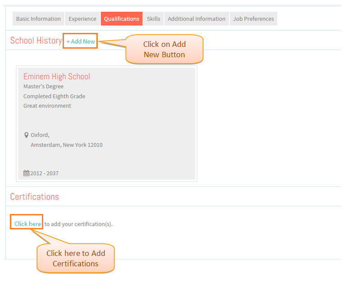Open Eminem High School entry title
The width and height of the screenshot is (363, 292).
point(57,77)
